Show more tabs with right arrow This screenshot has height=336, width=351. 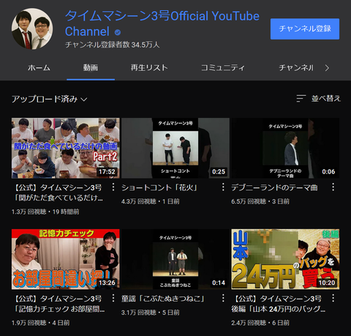[327, 68]
